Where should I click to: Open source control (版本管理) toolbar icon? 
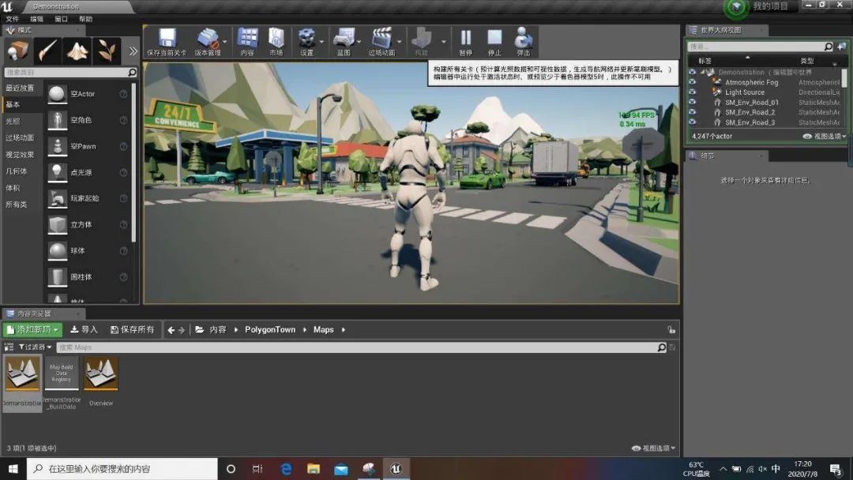pyautogui.click(x=207, y=42)
